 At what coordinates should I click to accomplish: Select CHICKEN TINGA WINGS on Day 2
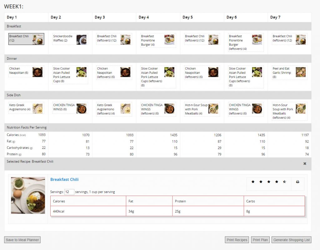click(x=70, y=108)
